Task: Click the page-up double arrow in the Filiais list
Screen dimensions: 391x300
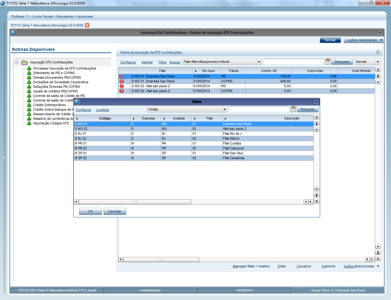Action: pos(317,123)
